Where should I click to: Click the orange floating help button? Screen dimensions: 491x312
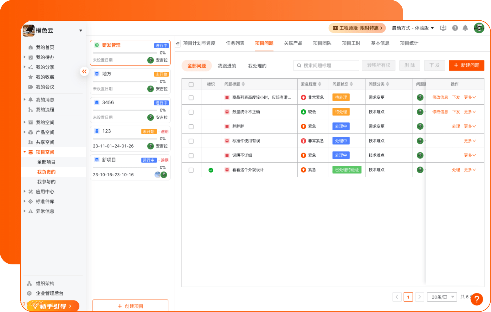476,299
